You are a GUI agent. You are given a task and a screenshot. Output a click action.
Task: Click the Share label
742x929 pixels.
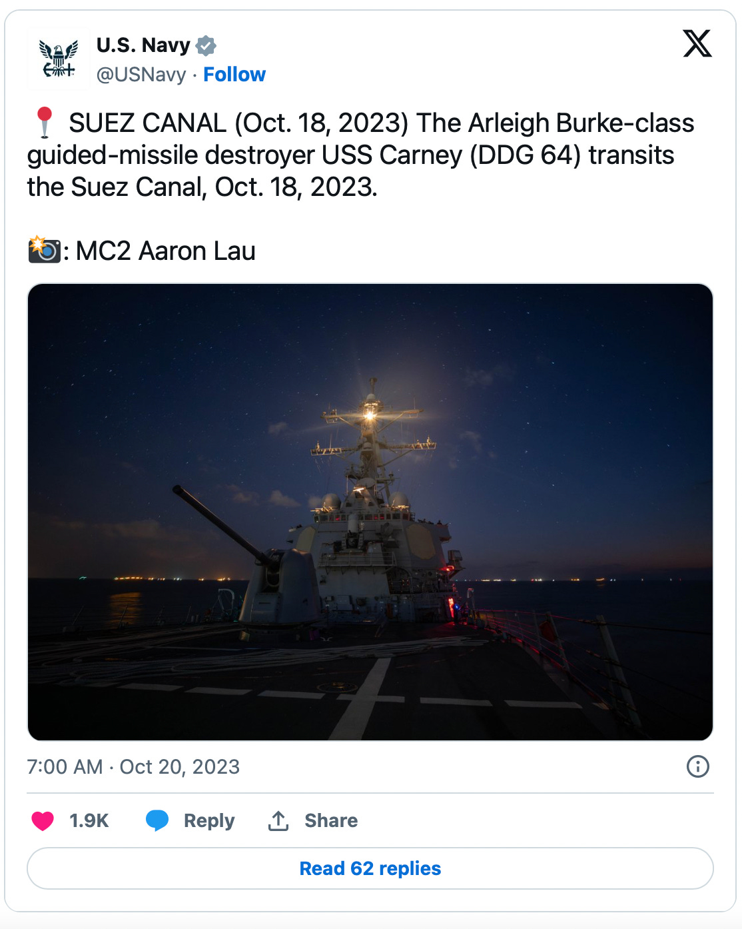click(331, 820)
